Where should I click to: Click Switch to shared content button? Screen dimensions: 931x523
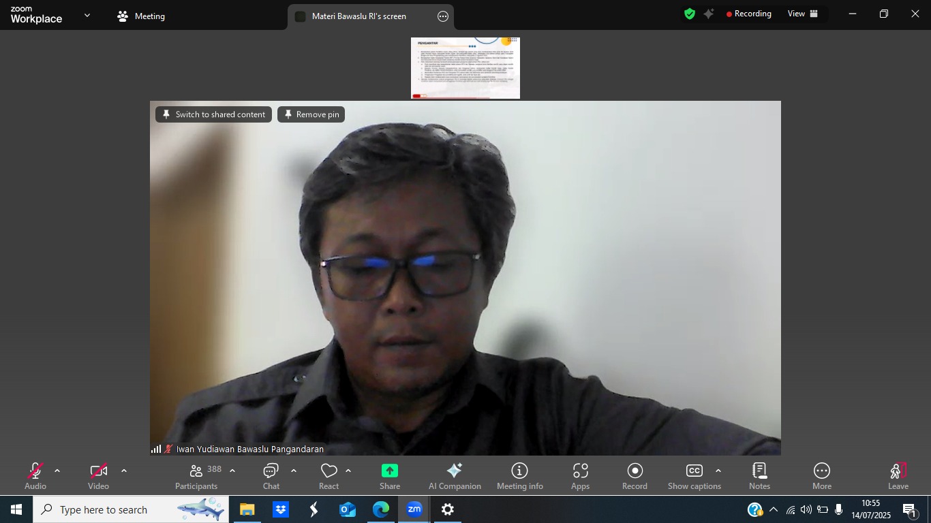tap(213, 114)
